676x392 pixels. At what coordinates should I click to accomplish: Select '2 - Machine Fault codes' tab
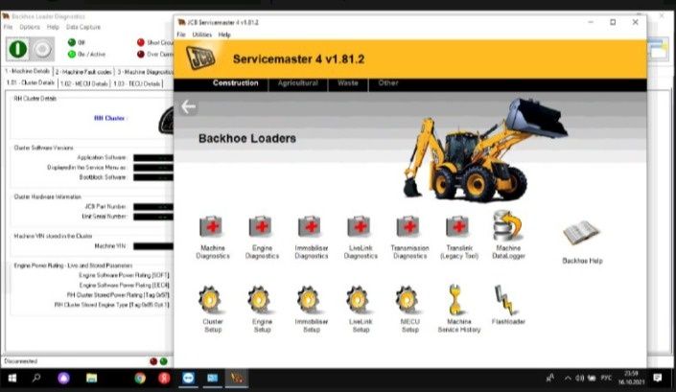(83, 72)
